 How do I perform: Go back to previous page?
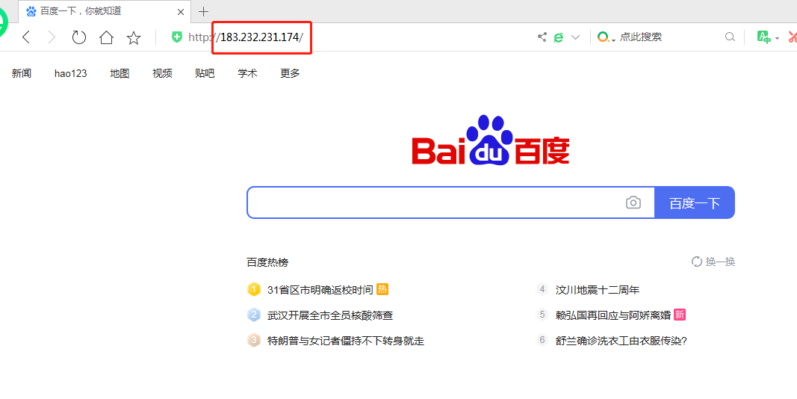[26, 37]
